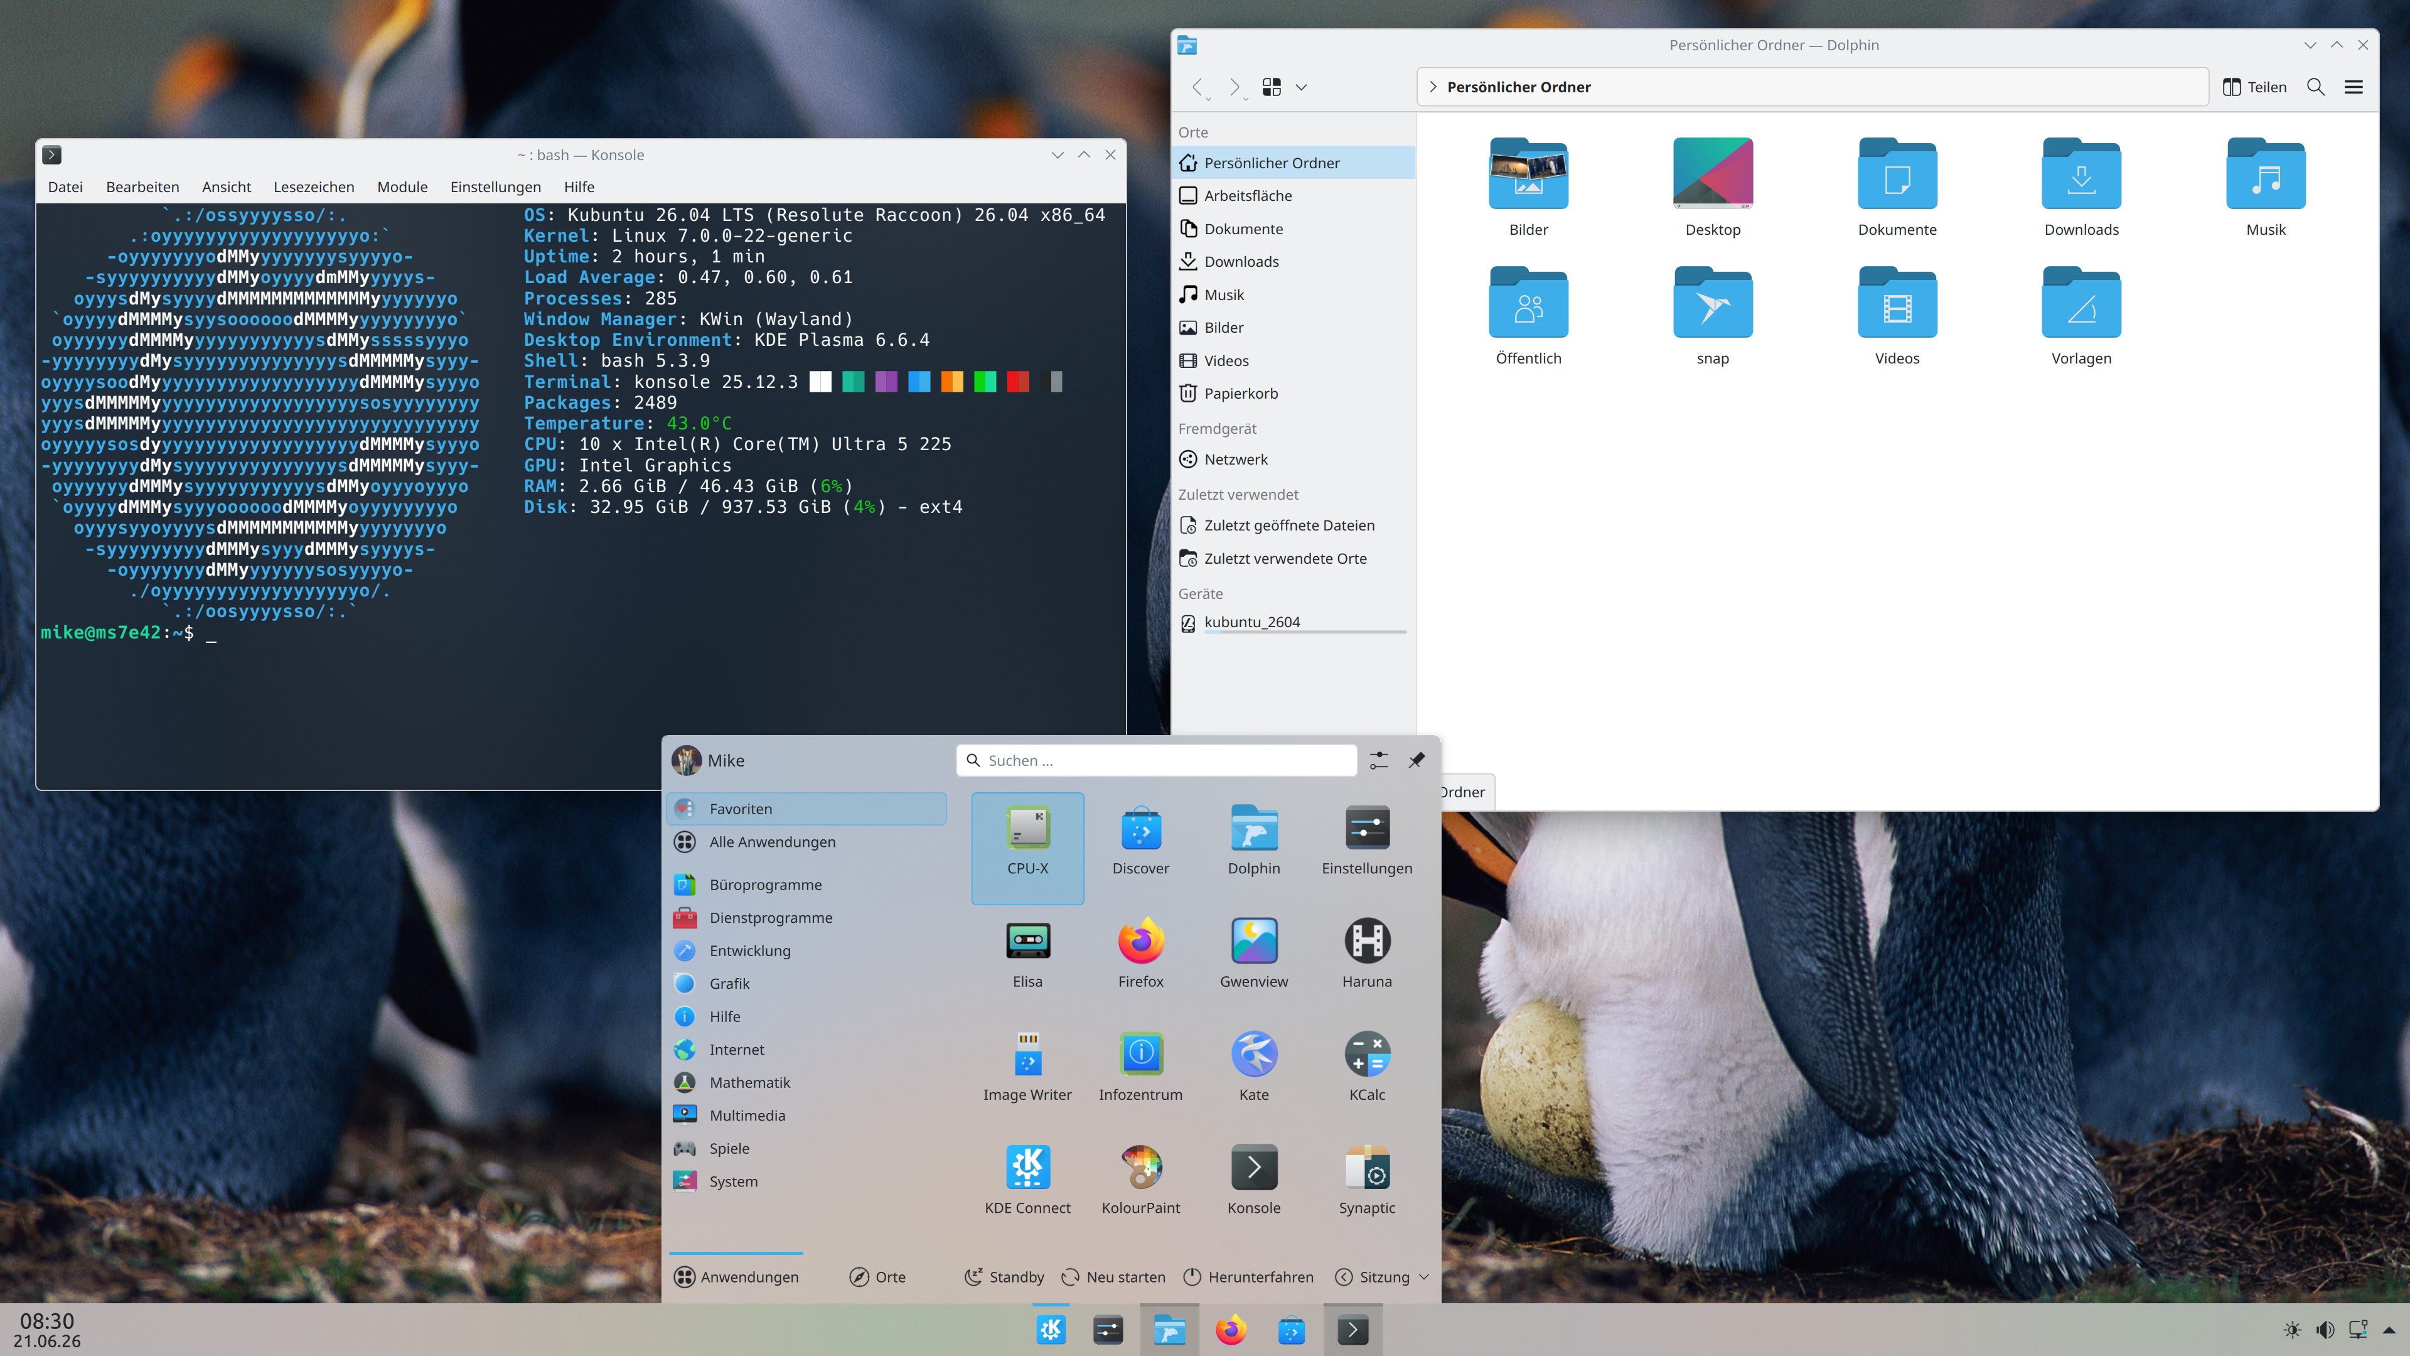Select the Büroprogramme category
The image size is (2410, 1356).
click(806, 885)
